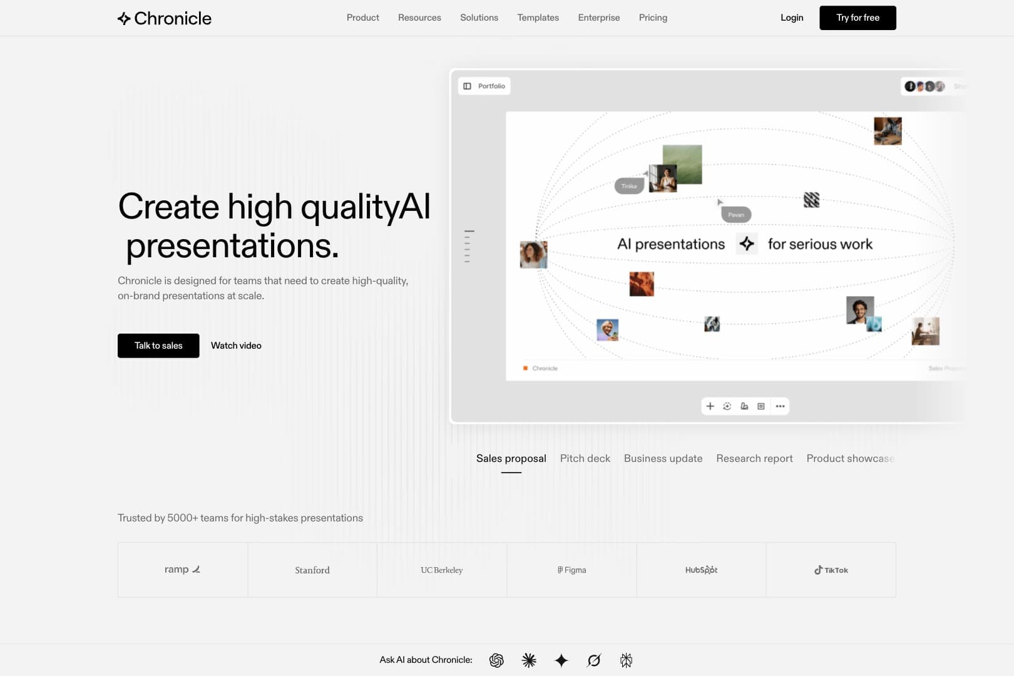Ask Gemini about Chronicle via sparkle icon

561,660
